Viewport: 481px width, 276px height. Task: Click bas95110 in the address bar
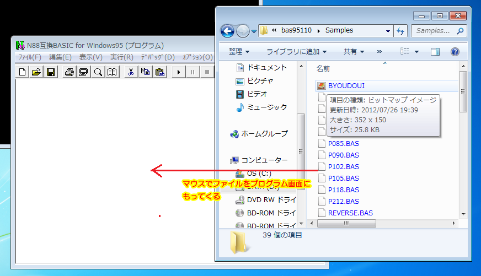296,30
